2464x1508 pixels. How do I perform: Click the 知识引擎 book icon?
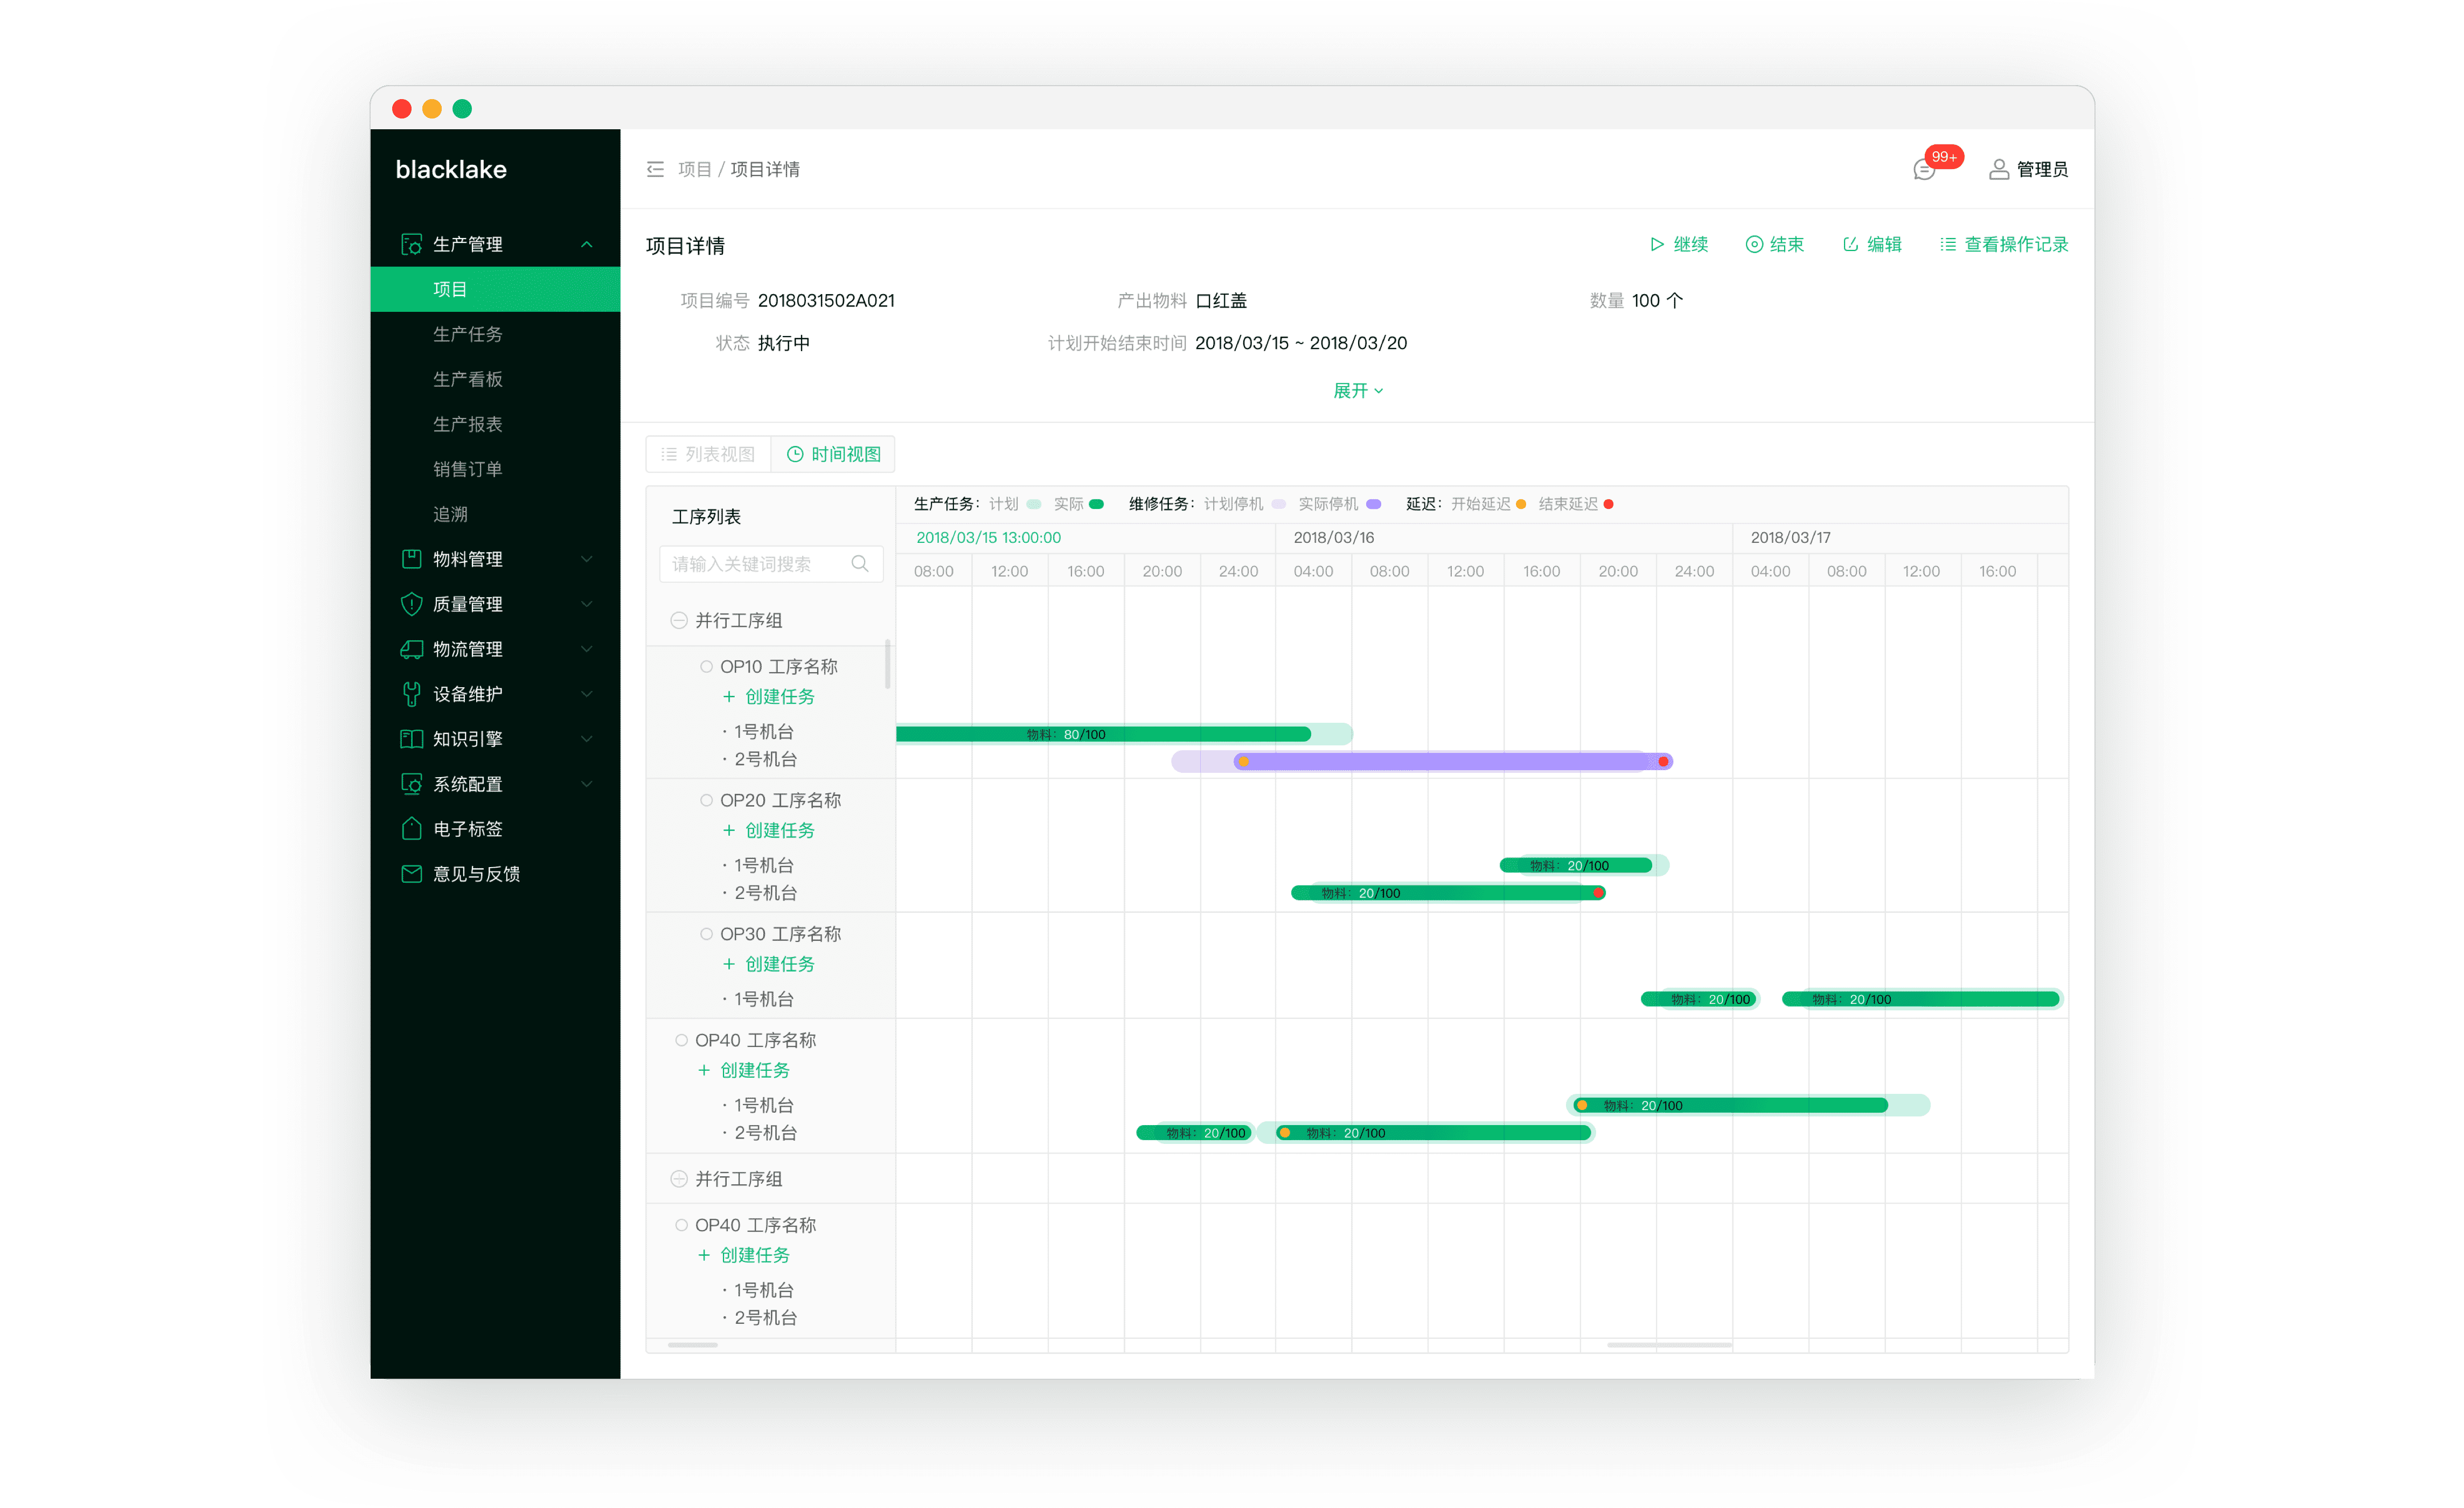point(411,738)
